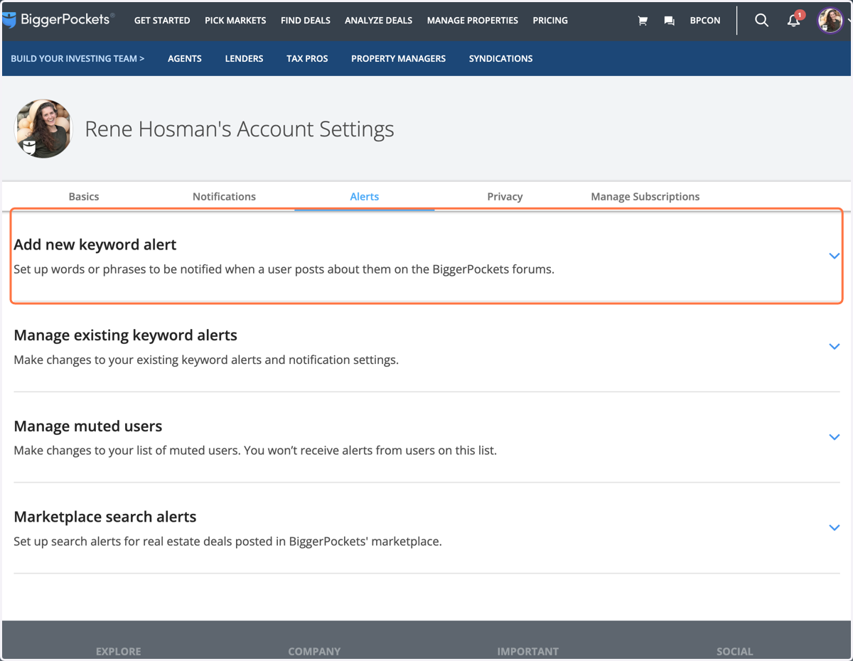Switch to the Notifications tab
Viewport: 853px width, 661px height.
tap(224, 196)
